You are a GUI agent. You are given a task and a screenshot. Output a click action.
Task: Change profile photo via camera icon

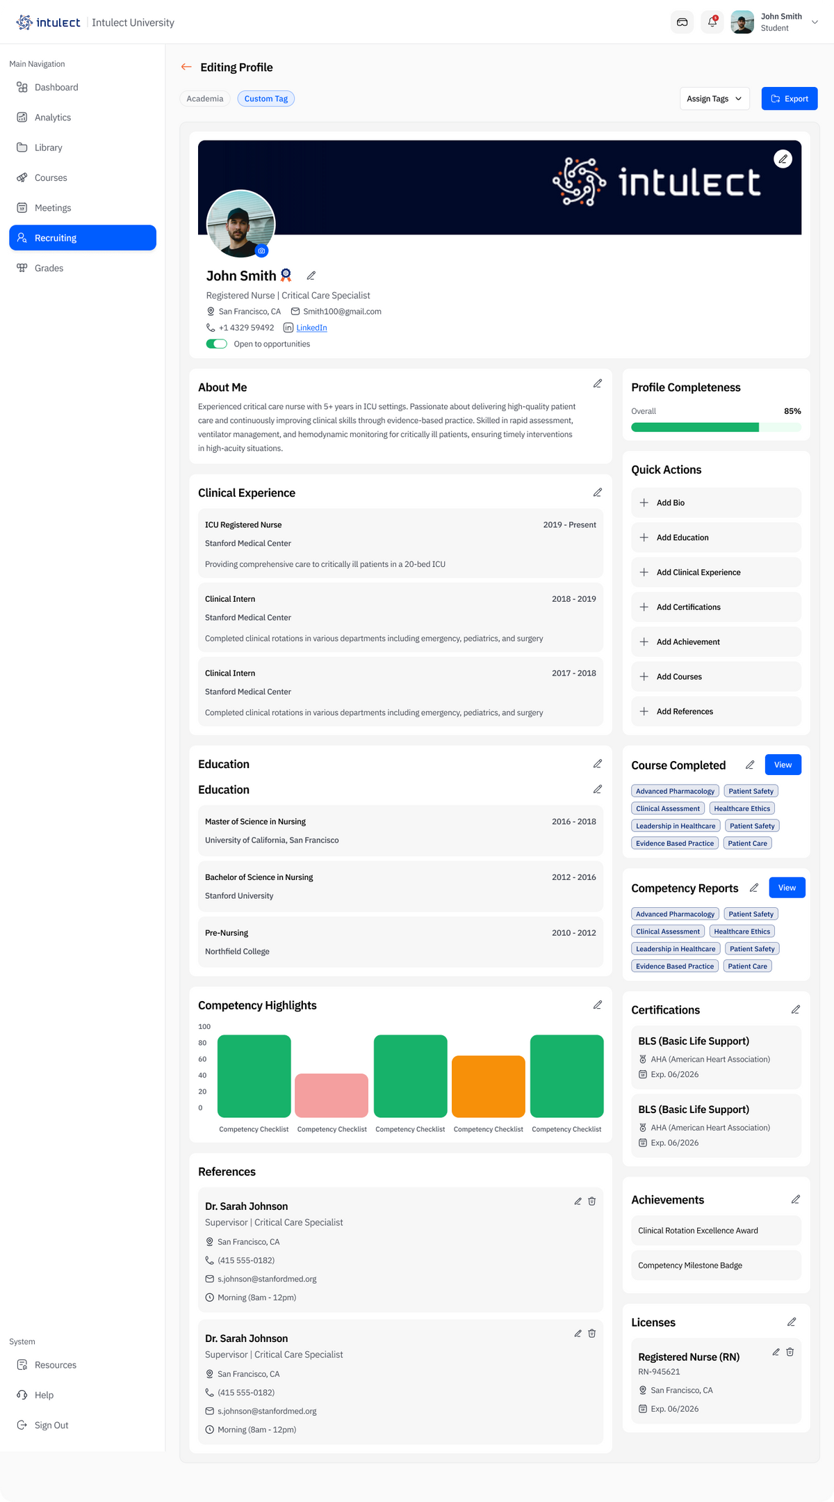pyautogui.click(x=261, y=250)
